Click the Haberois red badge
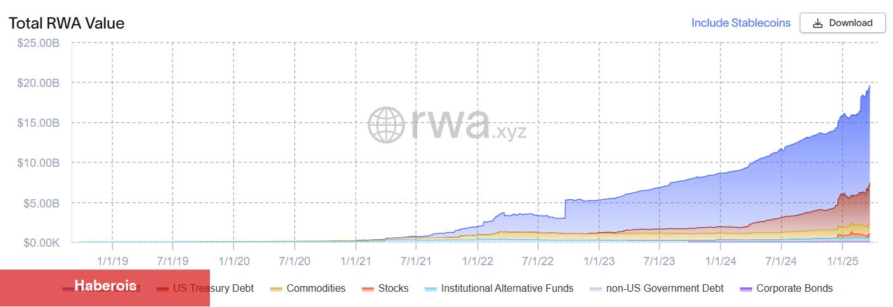893x307 pixels. [x=105, y=287]
